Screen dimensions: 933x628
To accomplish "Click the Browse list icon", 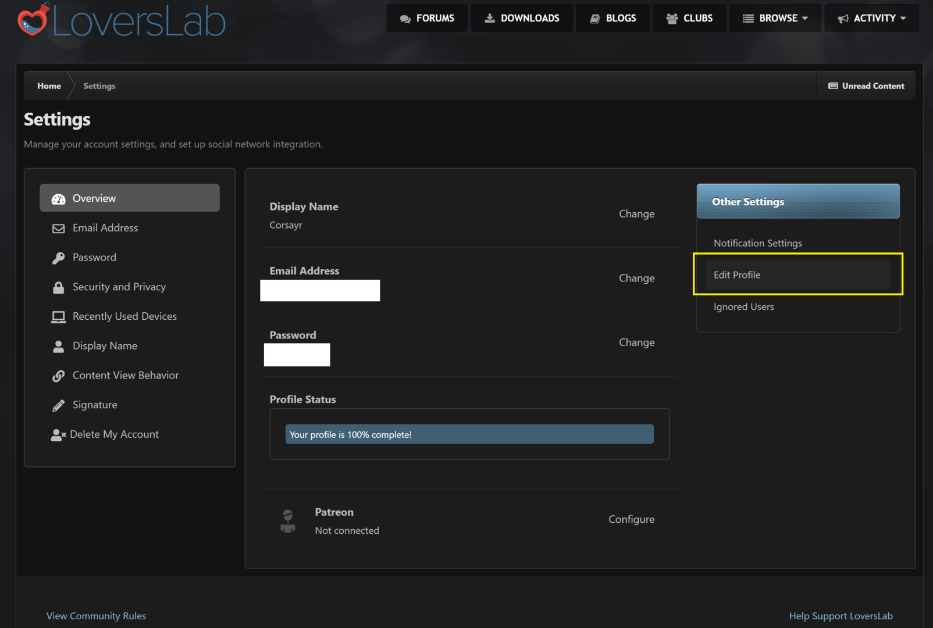I will pyautogui.click(x=748, y=19).
